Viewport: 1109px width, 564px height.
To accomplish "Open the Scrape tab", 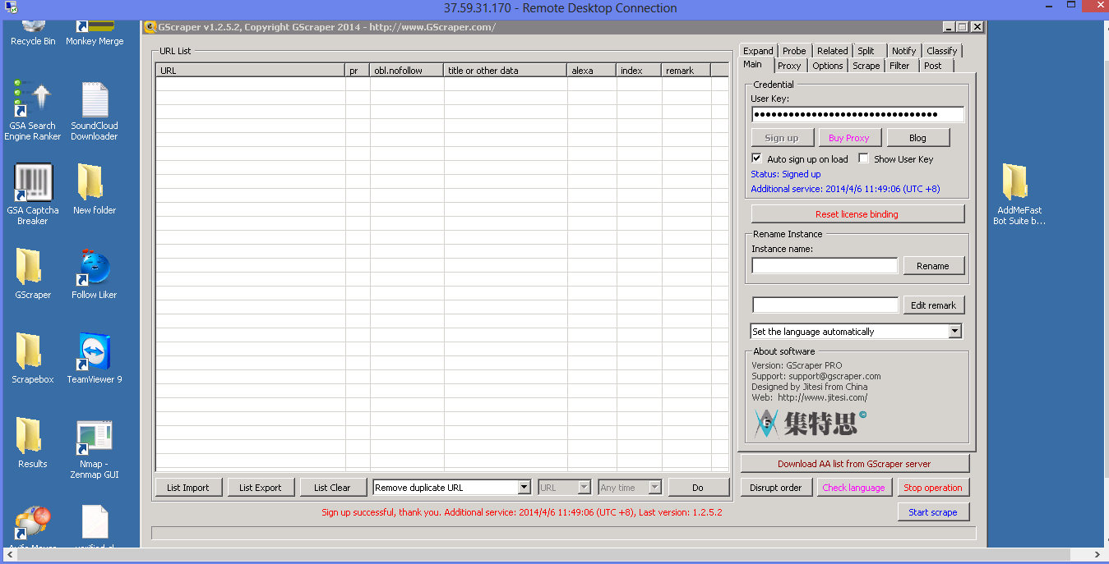I will click(866, 66).
